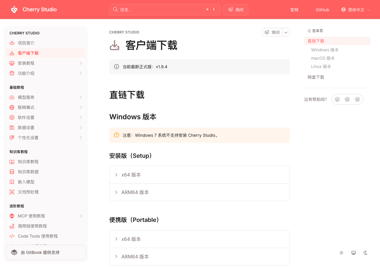The height and width of the screenshot is (267, 380).
Task: Click the 个性化设置 palette icon
Action: tap(12, 138)
